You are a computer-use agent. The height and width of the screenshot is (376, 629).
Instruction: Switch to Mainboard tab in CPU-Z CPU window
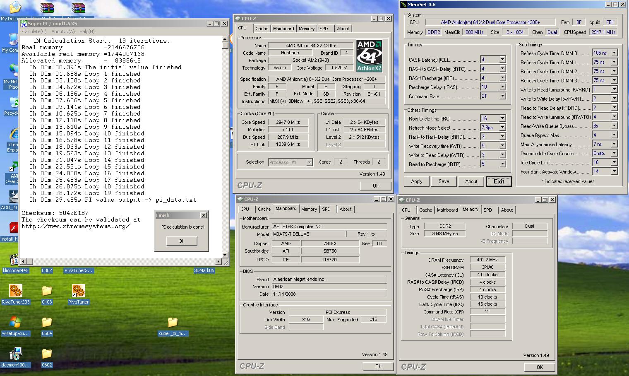pyautogui.click(x=283, y=29)
